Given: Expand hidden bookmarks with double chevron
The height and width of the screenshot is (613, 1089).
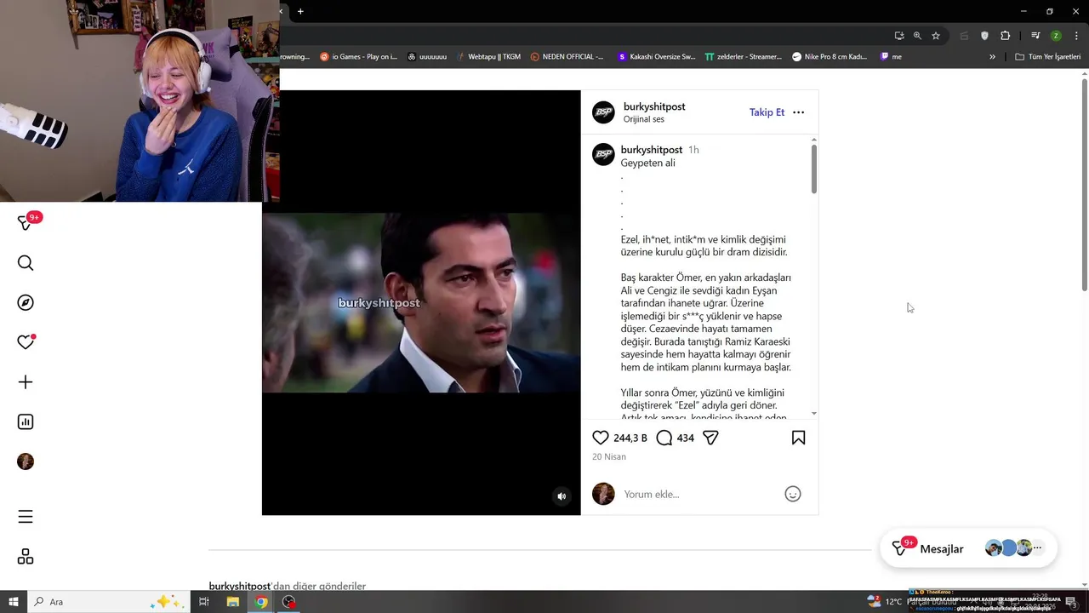Looking at the screenshot, I should tap(992, 57).
